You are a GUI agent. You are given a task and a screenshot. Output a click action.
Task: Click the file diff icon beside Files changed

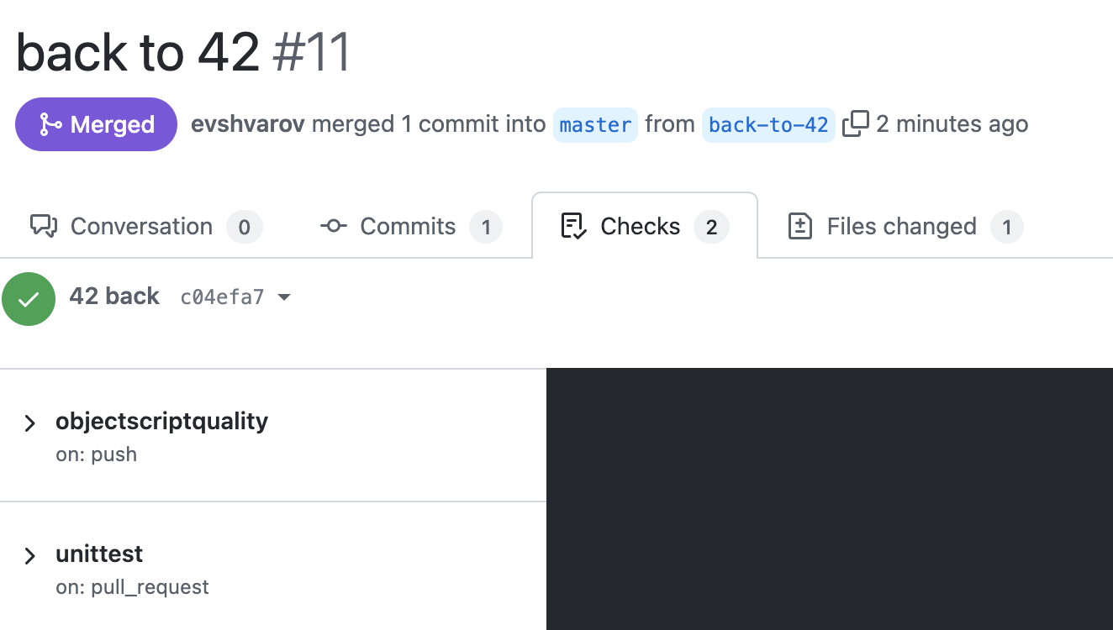coord(799,226)
